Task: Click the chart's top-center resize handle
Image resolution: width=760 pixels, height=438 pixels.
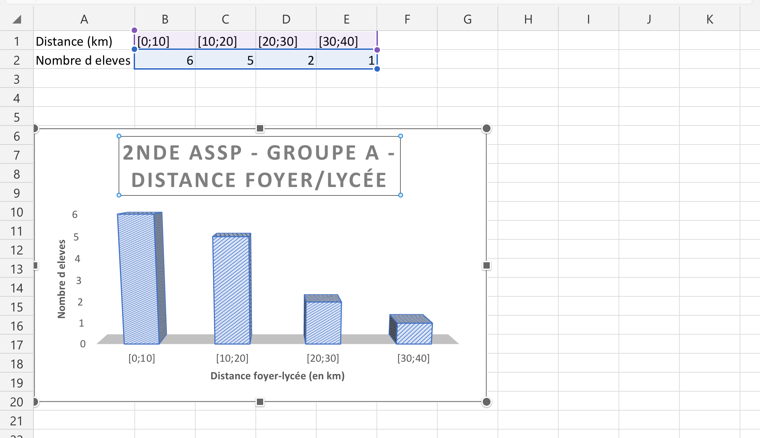Action: (x=260, y=129)
